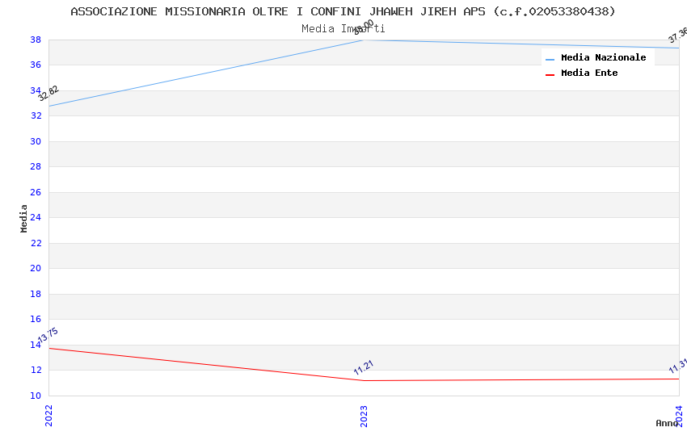Click the y-axis tick value 16

36,319
